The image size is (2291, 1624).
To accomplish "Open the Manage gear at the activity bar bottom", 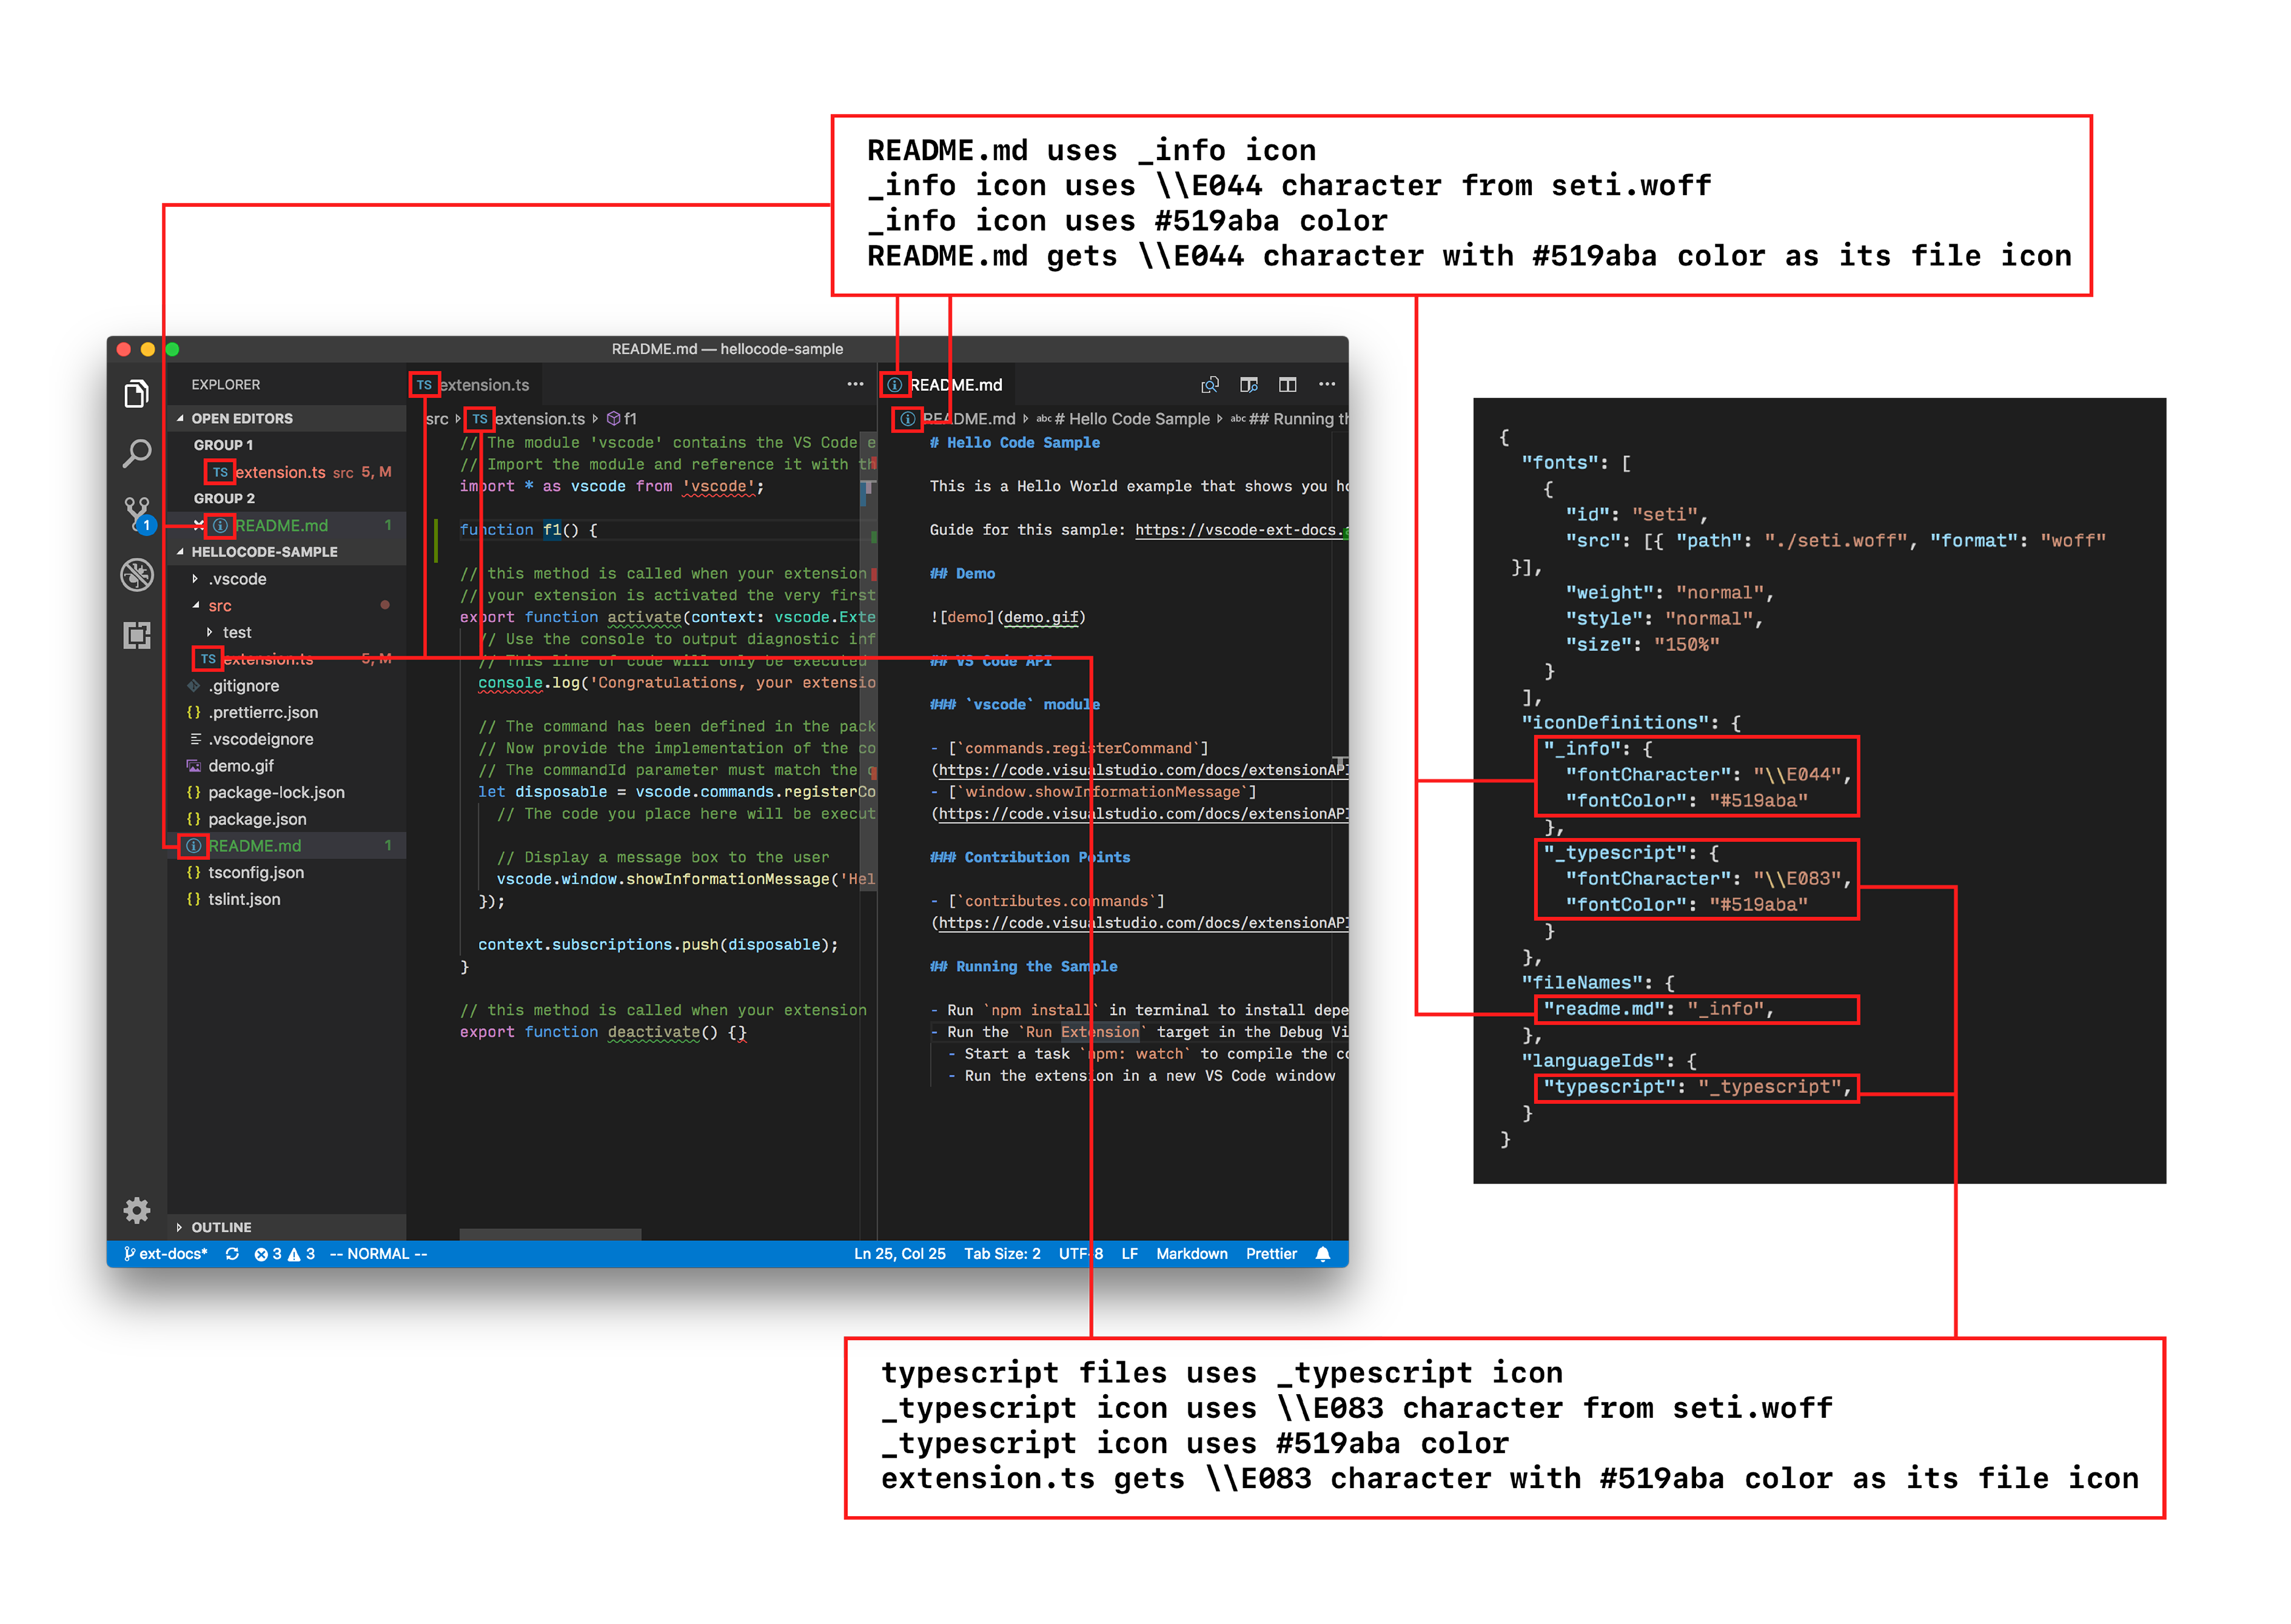I will tap(137, 1210).
